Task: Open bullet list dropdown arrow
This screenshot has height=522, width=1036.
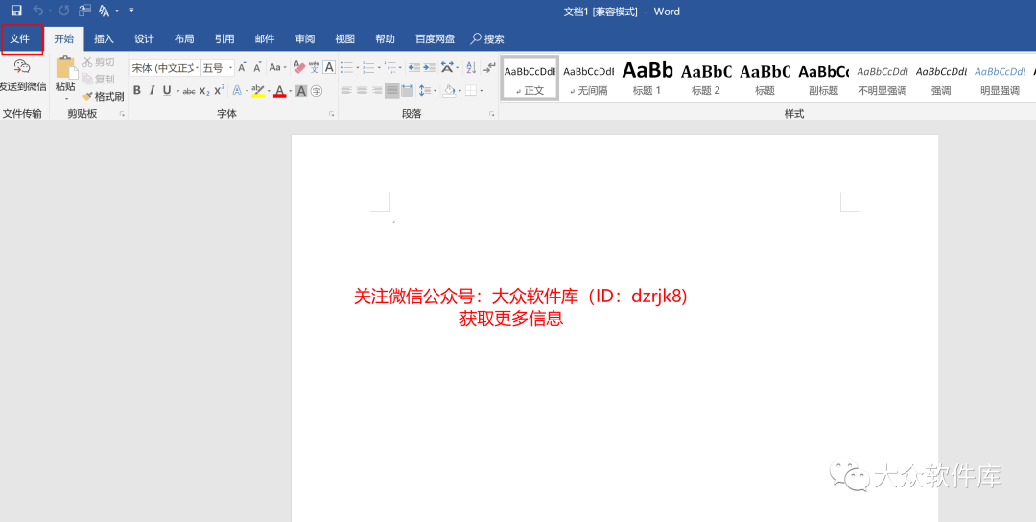Action: (x=358, y=67)
